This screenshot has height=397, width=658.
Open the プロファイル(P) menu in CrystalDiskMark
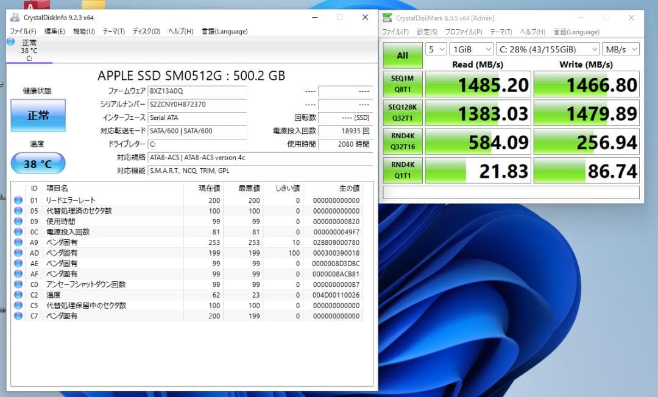pos(463,32)
